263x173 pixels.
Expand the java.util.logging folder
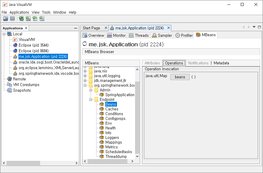[x=85, y=76]
